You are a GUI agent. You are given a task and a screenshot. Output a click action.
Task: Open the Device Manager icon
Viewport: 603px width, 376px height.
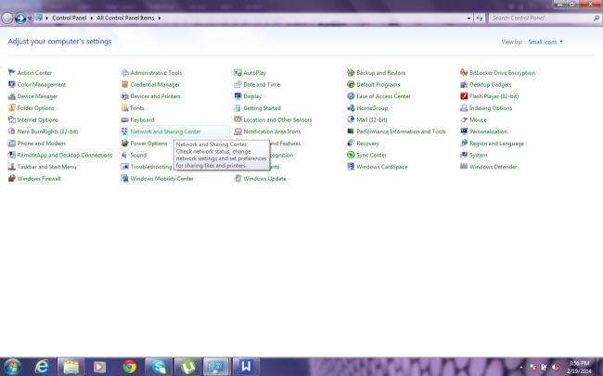pyautogui.click(x=11, y=96)
